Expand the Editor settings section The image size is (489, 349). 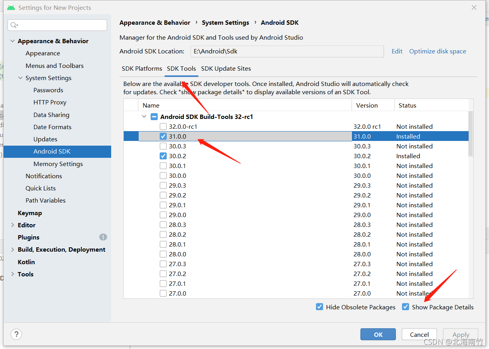13,225
